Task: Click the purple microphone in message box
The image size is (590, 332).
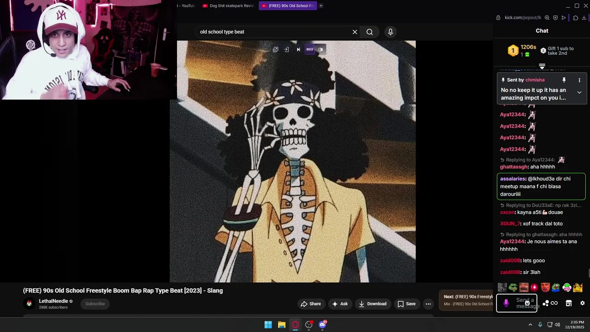Action: click(x=506, y=303)
